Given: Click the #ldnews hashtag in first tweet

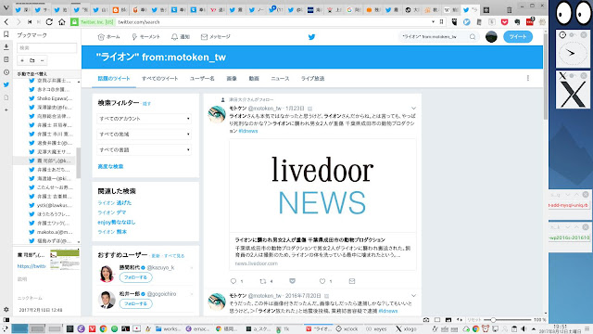Looking at the screenshot, I should 248,131.
